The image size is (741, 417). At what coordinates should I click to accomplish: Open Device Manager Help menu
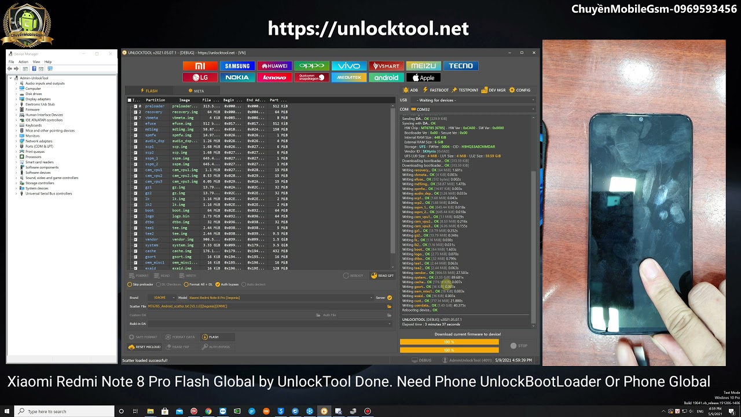point(48,62)
